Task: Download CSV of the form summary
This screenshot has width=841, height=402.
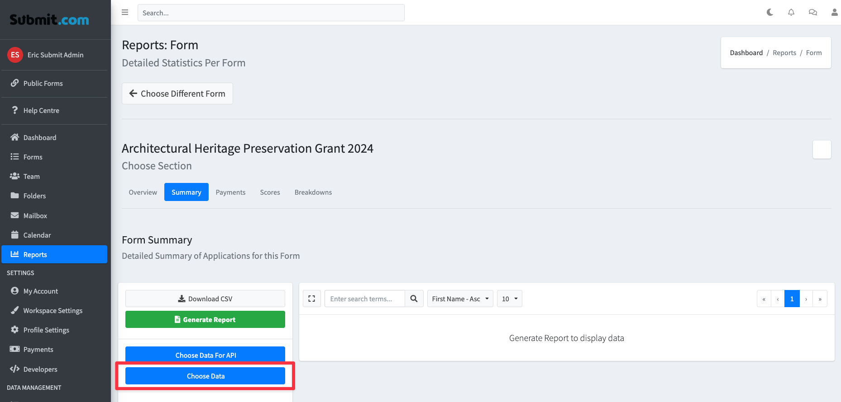Action: click(x=205, y=299)
